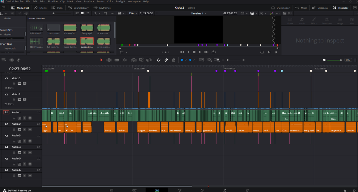
Task: Adjust media pool thumbnail size slider
Action: point(62,13)
